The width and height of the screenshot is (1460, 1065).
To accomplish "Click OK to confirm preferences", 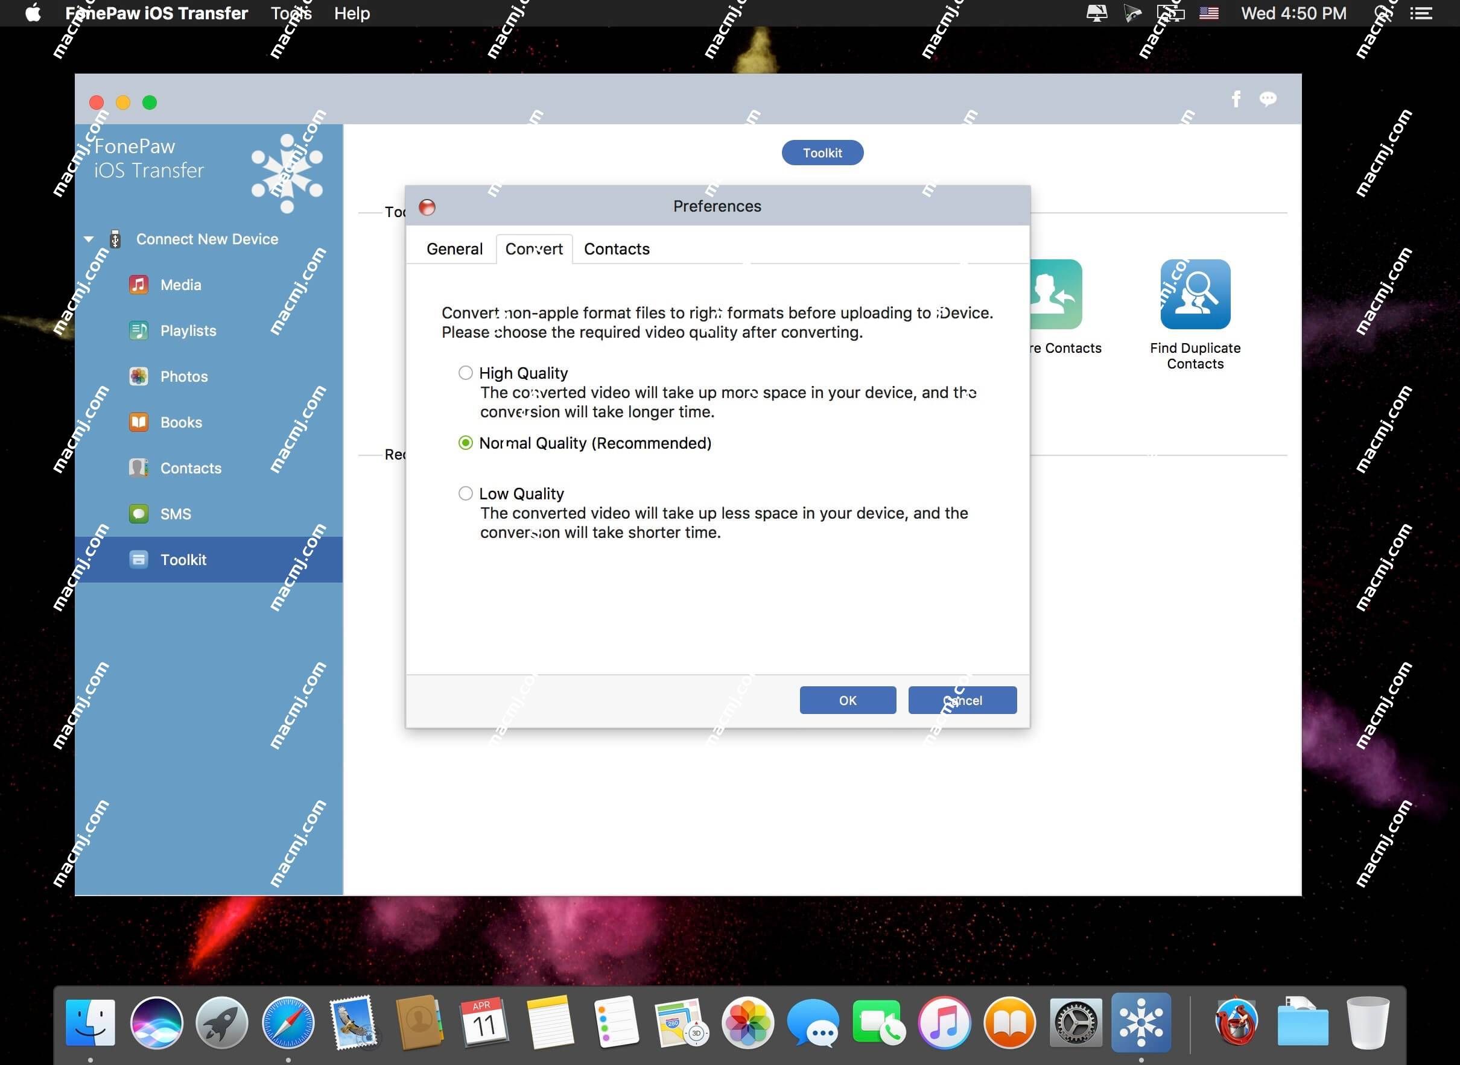I will [x=848, y=700].
